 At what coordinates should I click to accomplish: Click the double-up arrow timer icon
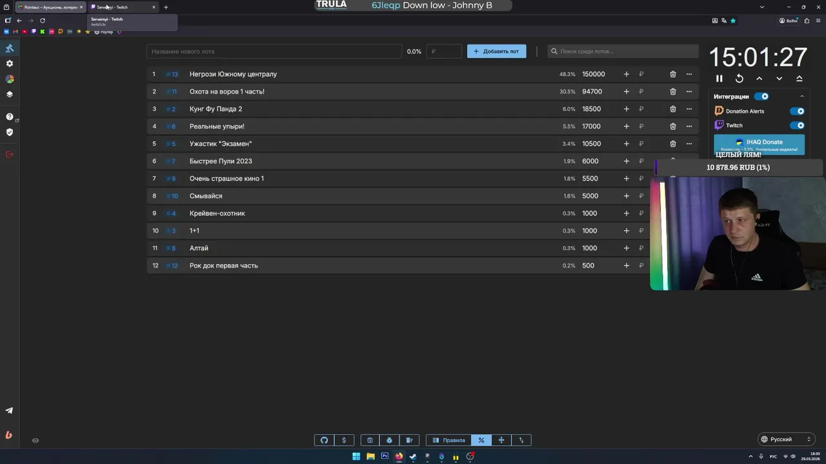800,79
